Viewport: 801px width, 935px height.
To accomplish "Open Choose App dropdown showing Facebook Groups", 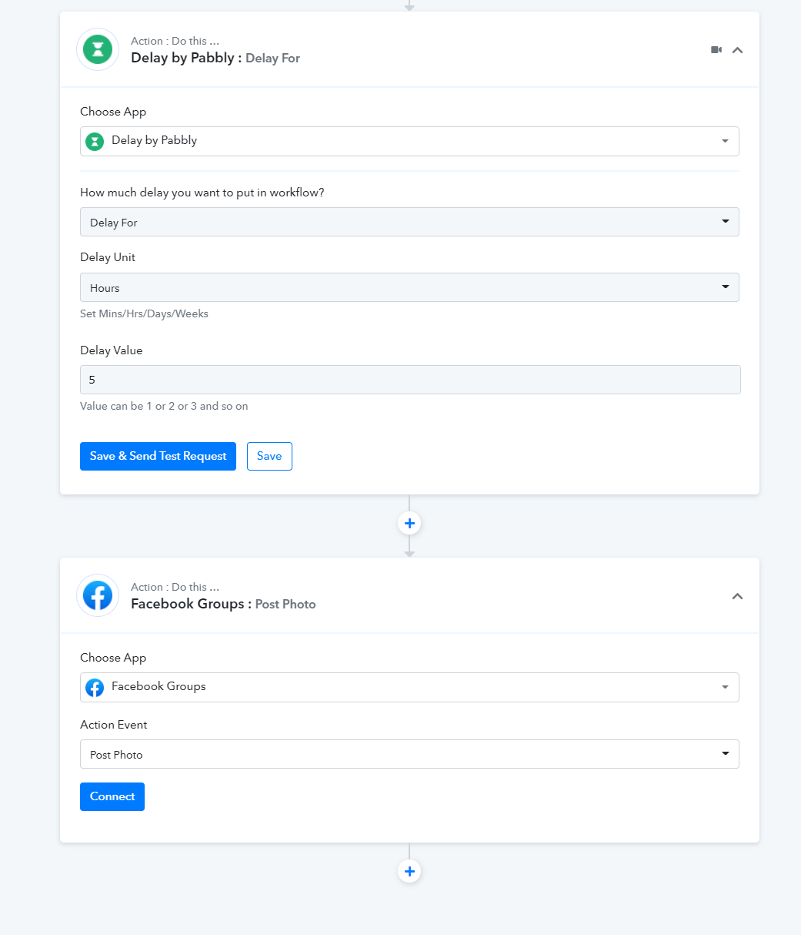I will pyautogui.click(x=409, y=687).
